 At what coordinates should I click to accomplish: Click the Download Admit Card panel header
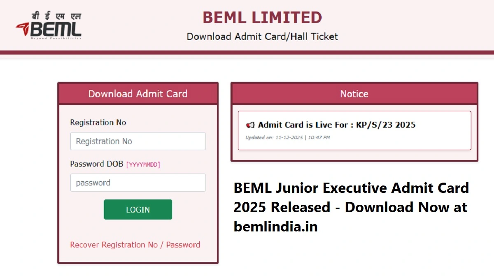point(137,94)
